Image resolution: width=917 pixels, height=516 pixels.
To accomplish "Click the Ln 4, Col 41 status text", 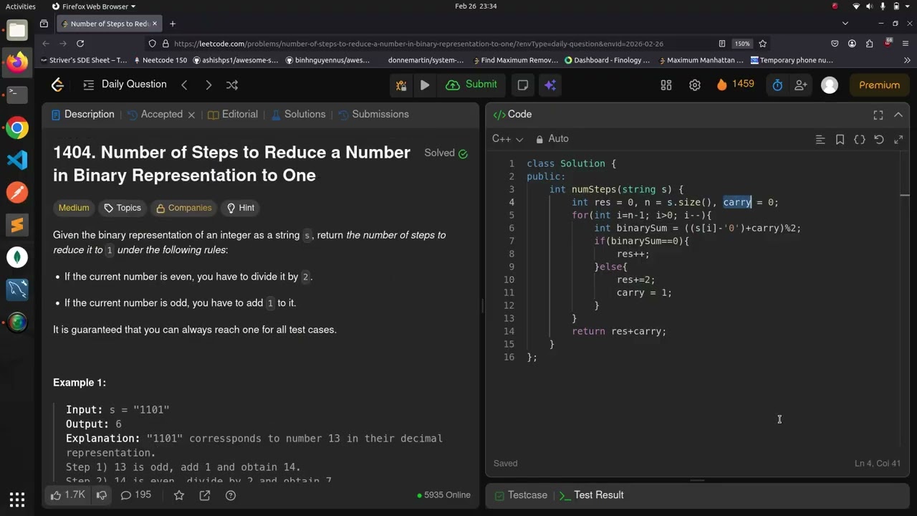I will (878, 464).
